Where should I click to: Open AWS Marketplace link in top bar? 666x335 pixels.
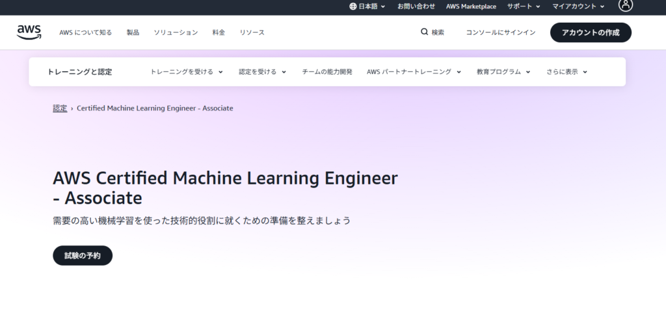[471, 6]
